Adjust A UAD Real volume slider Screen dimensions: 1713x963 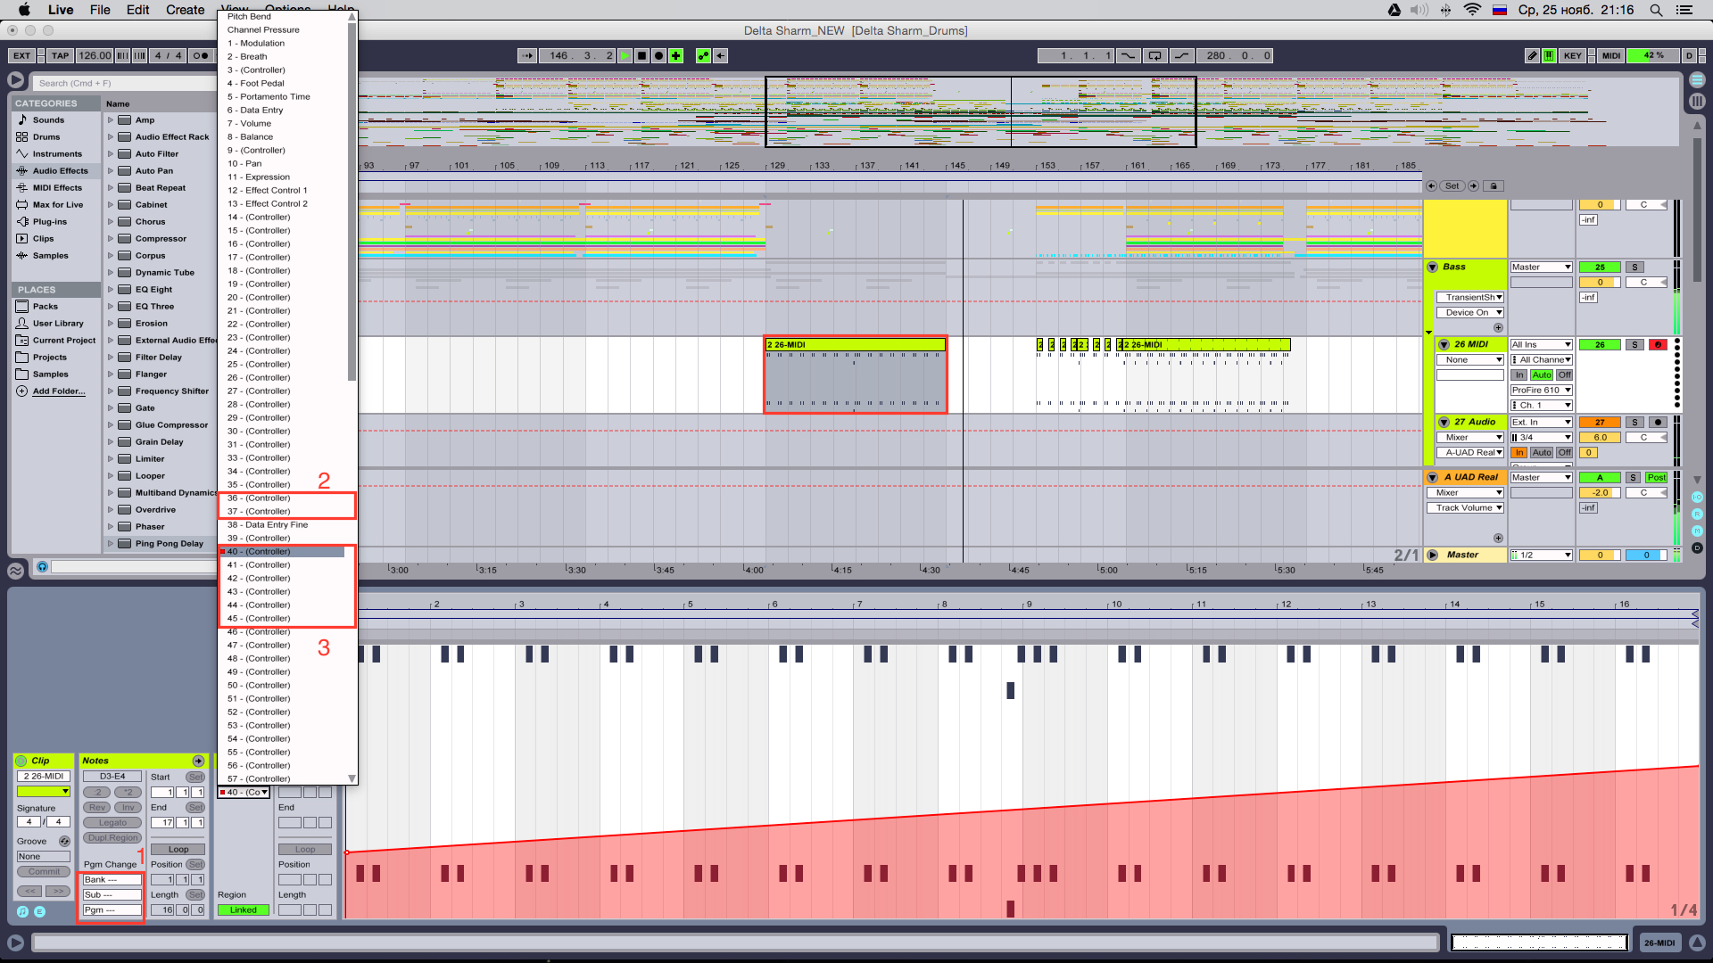[1599, 492]
